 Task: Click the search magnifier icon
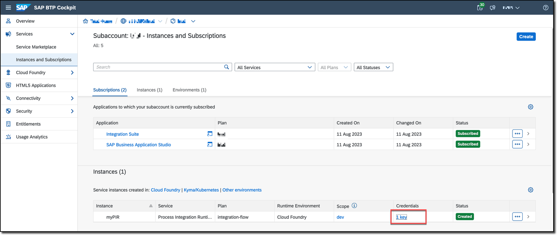tap(227, 67)
